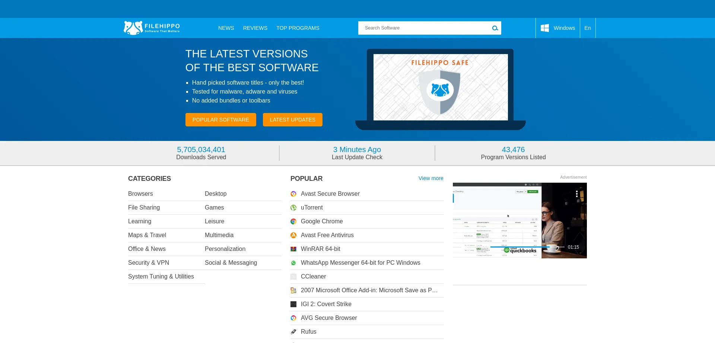Open the Maps & Travel category
This screenshot has width=715, height=343.
[147, 235]
